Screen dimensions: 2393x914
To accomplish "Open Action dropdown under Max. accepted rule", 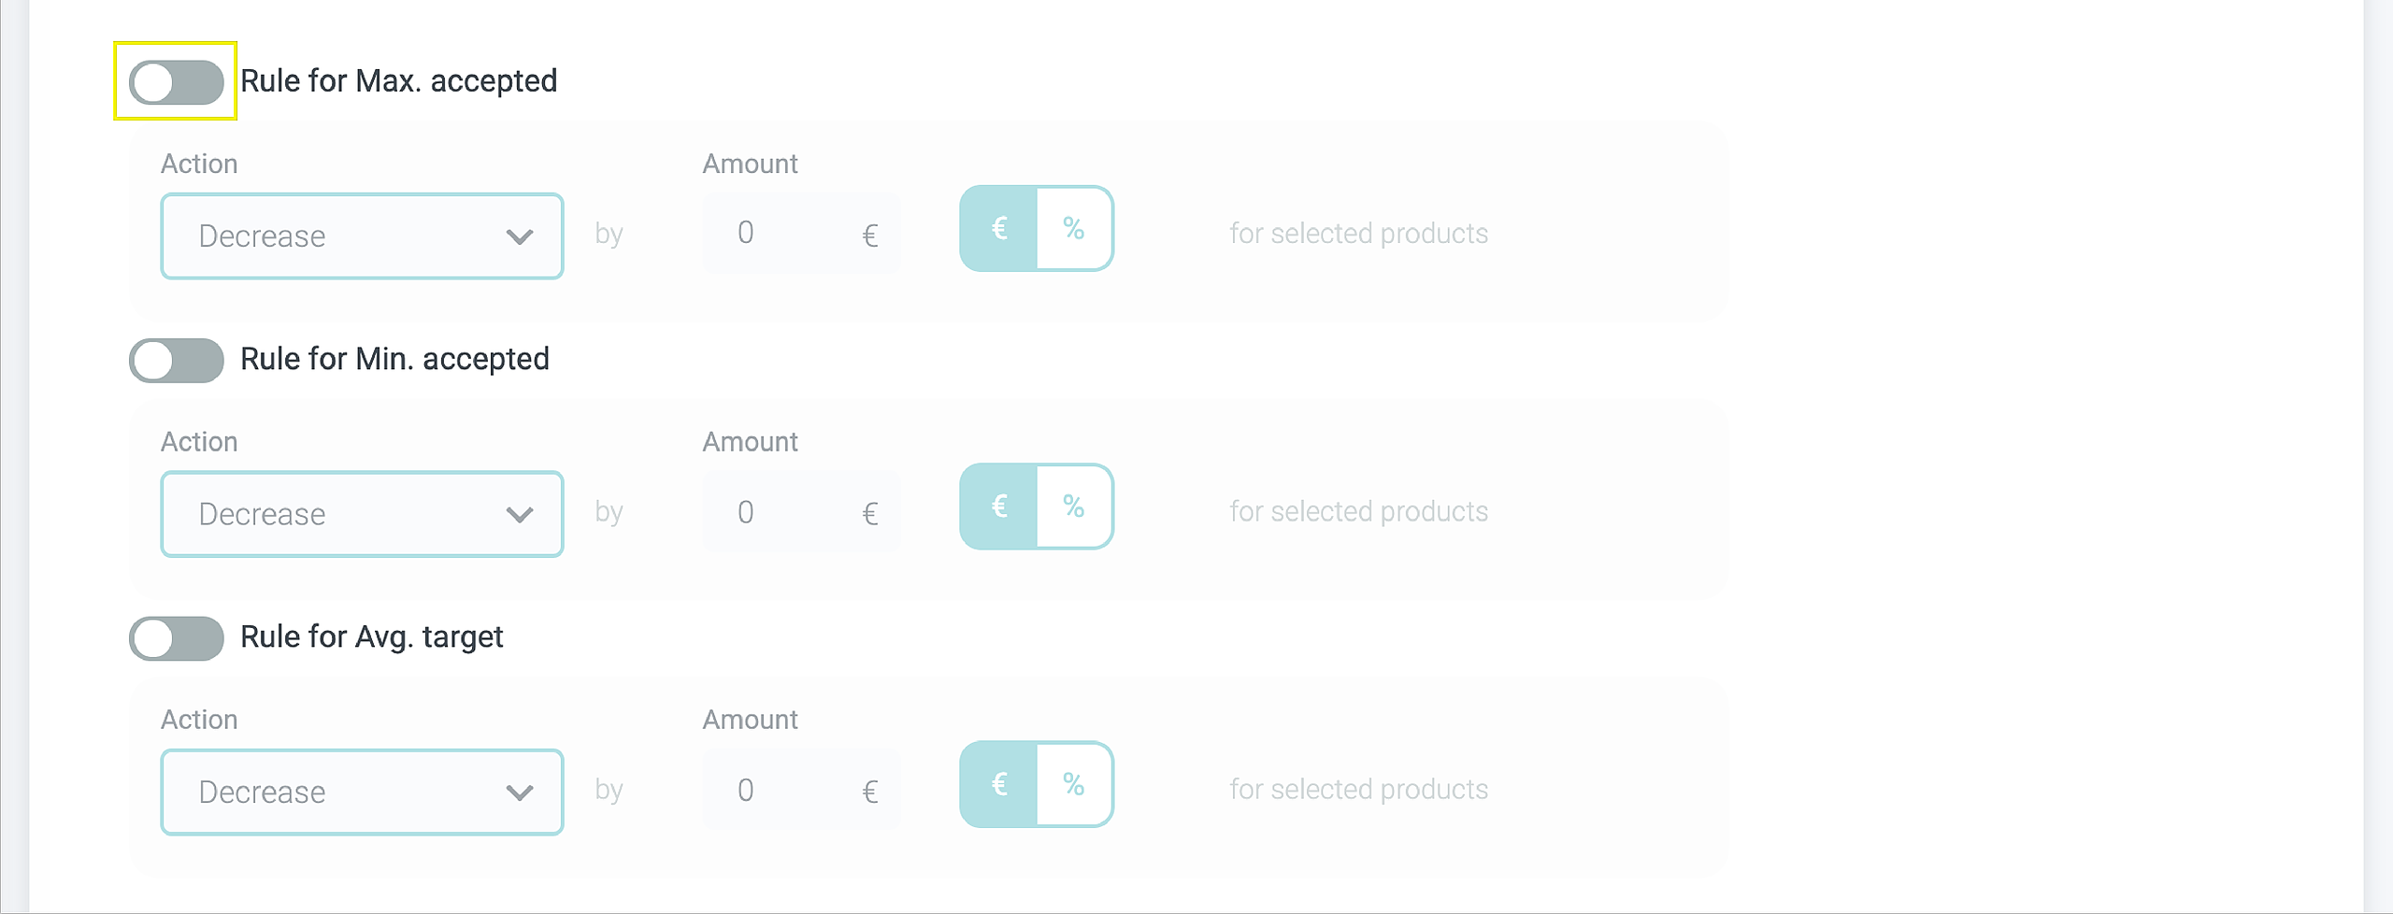I will click(361, 236).
